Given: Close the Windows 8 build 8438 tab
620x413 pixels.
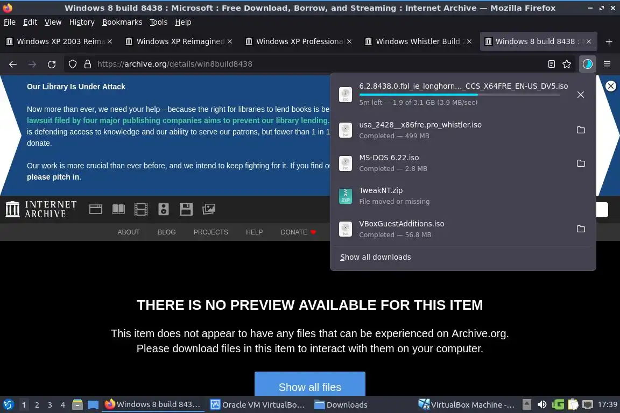Looking at the screenshot, I should point(588,41).
